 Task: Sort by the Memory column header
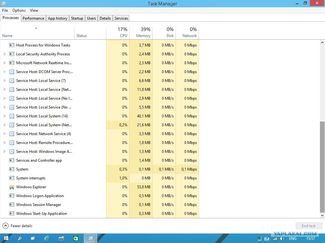pos(141,33)
